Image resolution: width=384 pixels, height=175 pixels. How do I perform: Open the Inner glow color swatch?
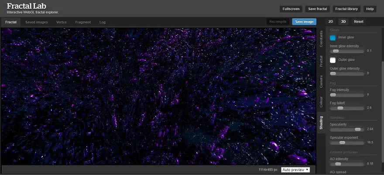click(x=333, y=37)
